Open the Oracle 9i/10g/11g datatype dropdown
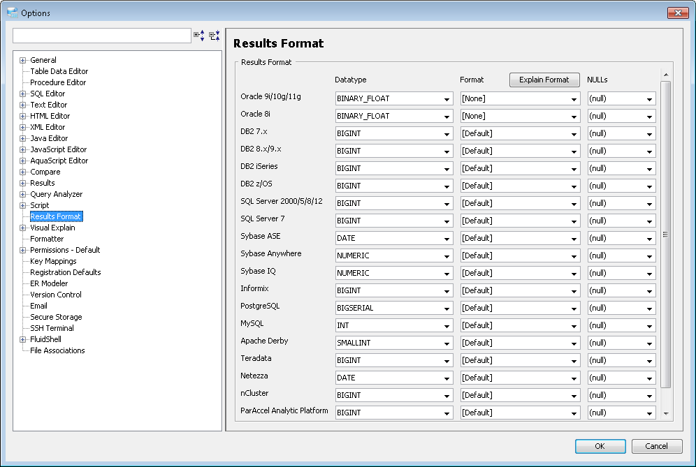This screenshot has width=696, height=467. (394, 98)
